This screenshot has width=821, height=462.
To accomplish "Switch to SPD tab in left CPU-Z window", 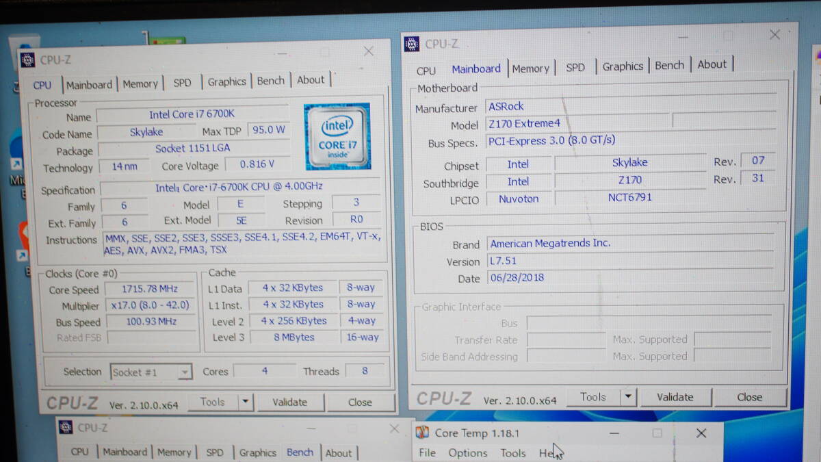I will click(182, 83).
